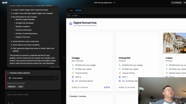This screenshot has width=186, height=104.
Task: Click the Thailand subtitle
Action: click(x=122, y=61)
